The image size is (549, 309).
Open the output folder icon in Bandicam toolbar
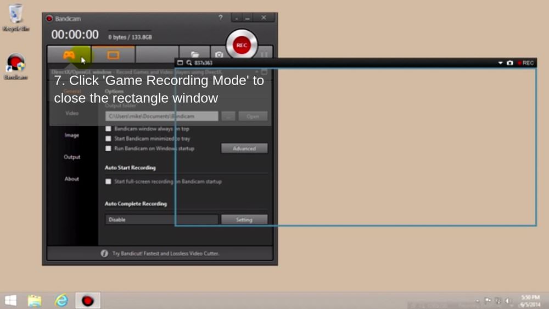click(195, 54)
